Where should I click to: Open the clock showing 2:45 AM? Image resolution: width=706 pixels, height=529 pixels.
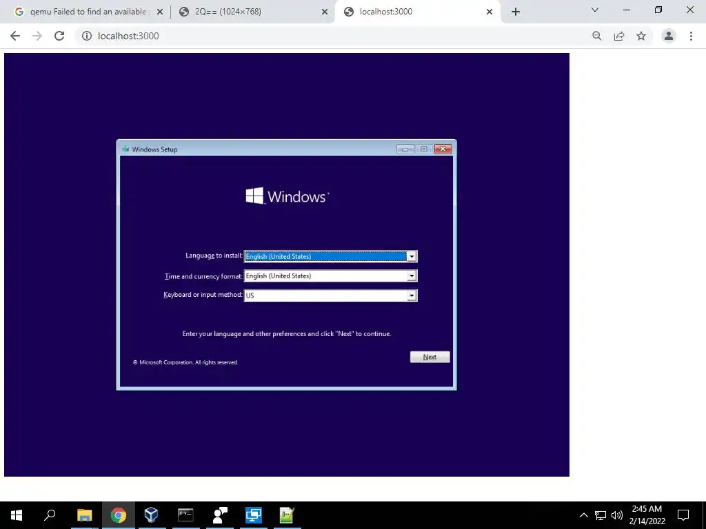(x=647, y=515)
